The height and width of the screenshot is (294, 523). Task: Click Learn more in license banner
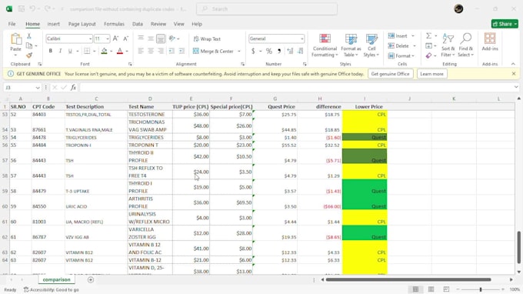431,74
